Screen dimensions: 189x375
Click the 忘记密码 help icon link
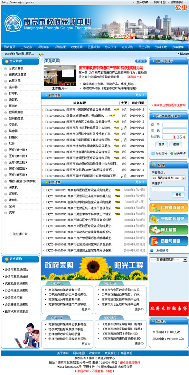[160, 153]
